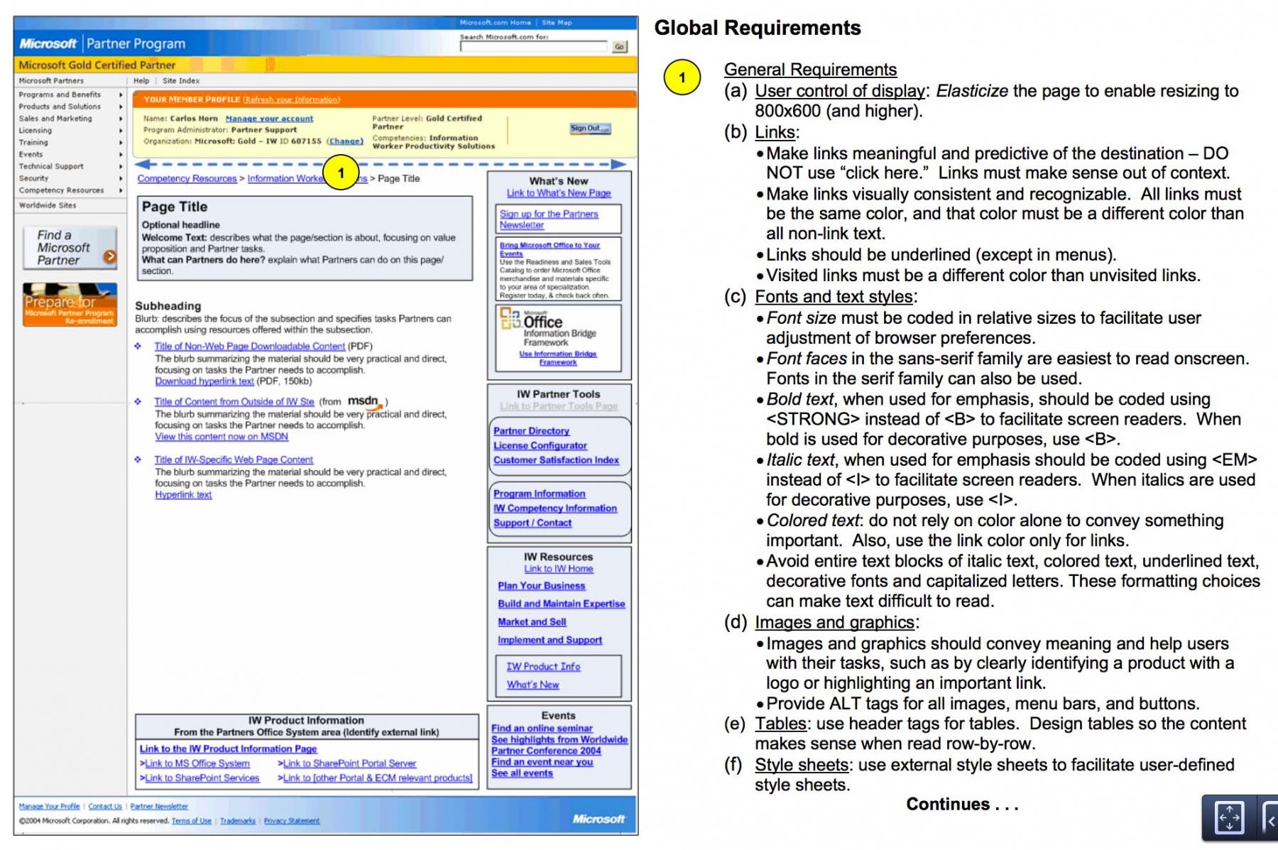Viewport: 1278px width, 850px height.
Task: Click the Office Information Bridge Framework logo
Action: pos(549,328)
